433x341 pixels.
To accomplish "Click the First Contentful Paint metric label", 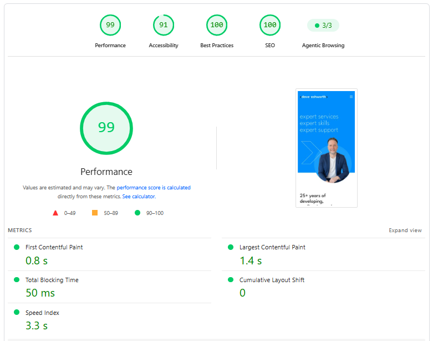I will 54,247.
